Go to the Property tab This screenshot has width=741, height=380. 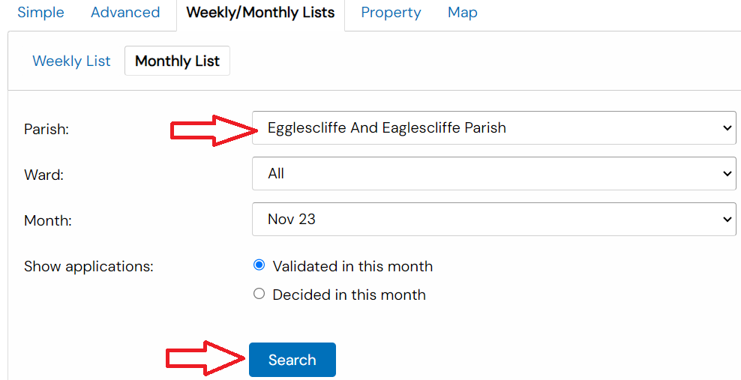[x=391, y=13]
